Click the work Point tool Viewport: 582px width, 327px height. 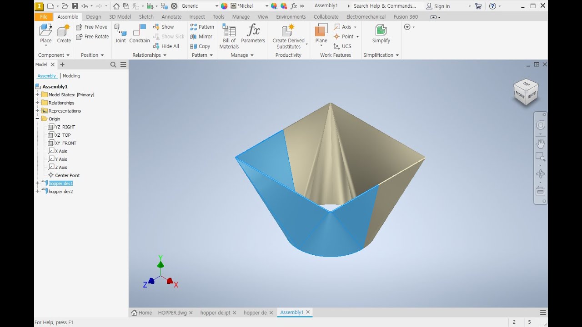344,36
